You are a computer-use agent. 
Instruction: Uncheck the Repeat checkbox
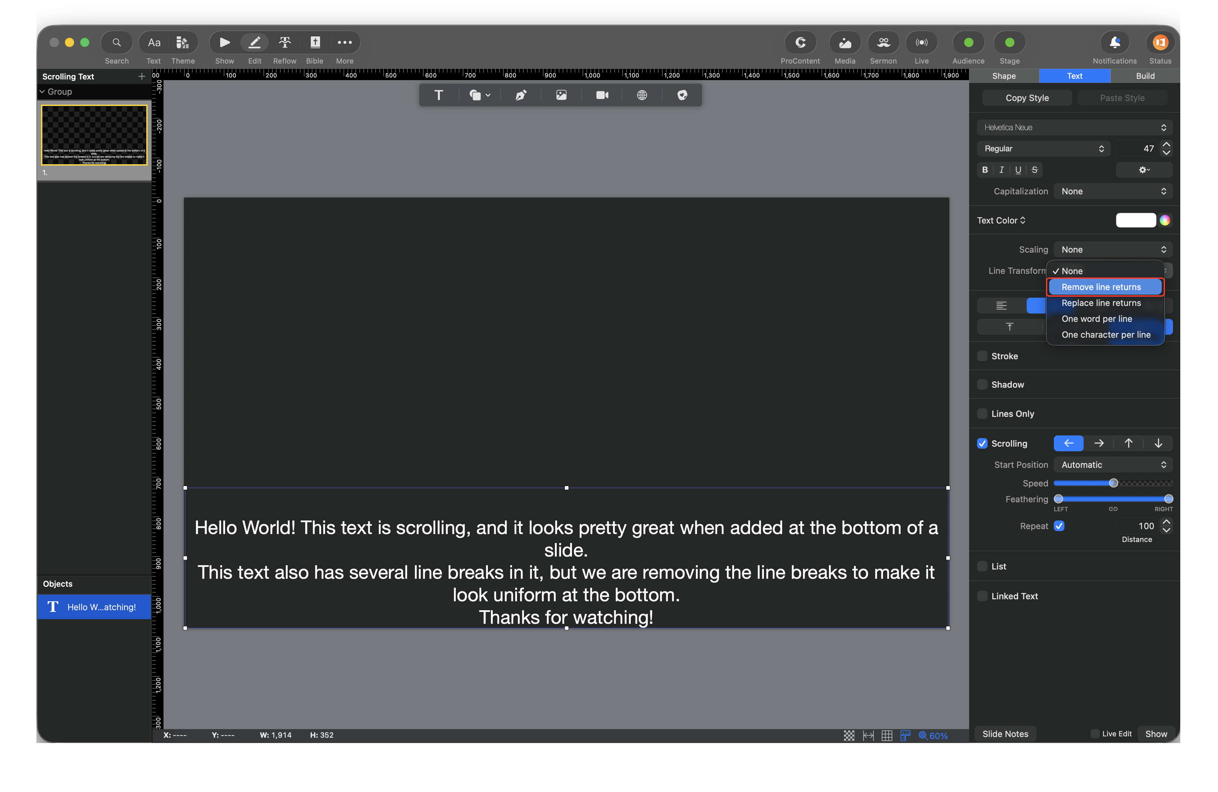[1059, 526]
